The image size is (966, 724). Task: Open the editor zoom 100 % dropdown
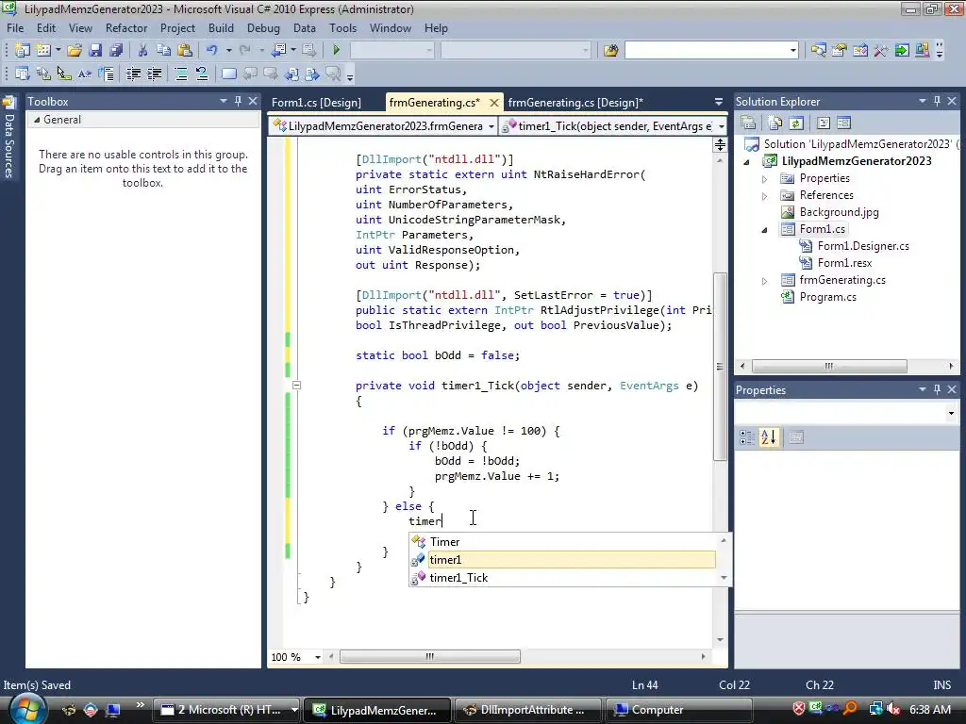coord(317,657)
